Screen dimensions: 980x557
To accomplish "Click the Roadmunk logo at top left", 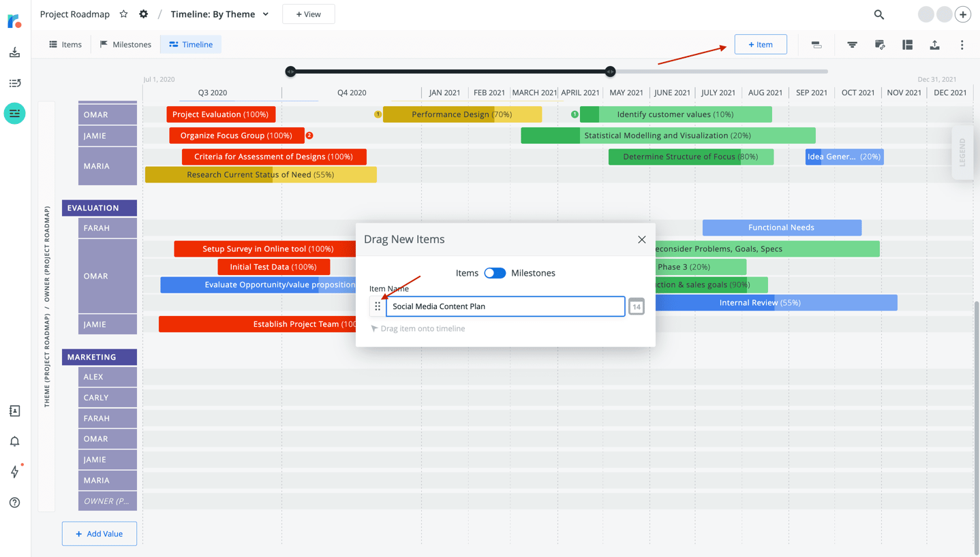I will (13, 20).
